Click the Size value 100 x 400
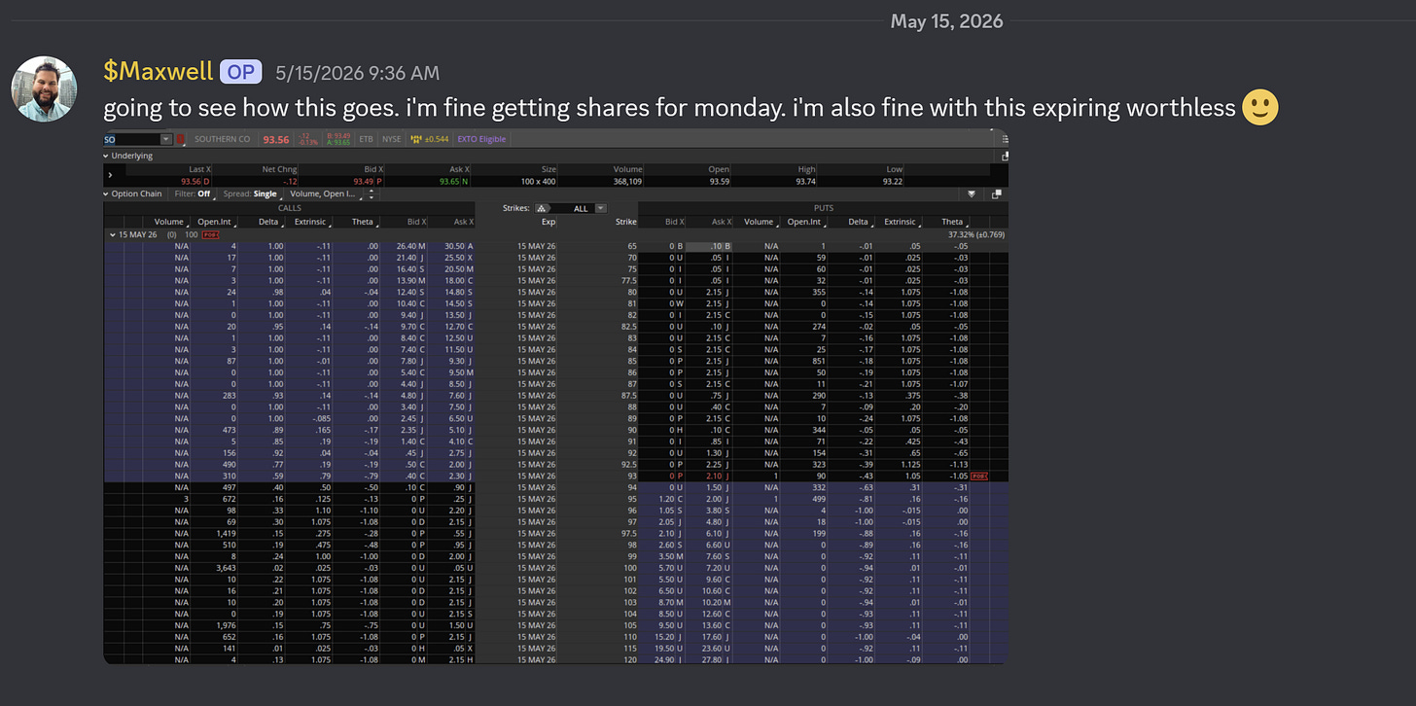Screen dimensions: 1416x706 point(537,181)
